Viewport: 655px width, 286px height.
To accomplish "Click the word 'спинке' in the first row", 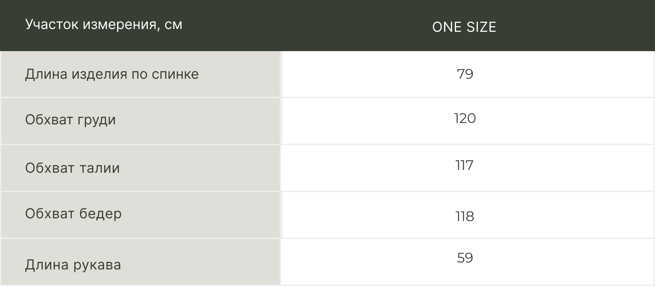I will (175, 74).
